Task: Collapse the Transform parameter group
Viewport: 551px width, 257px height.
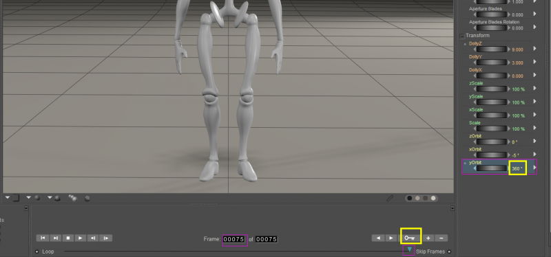Action: click(462, 36)
